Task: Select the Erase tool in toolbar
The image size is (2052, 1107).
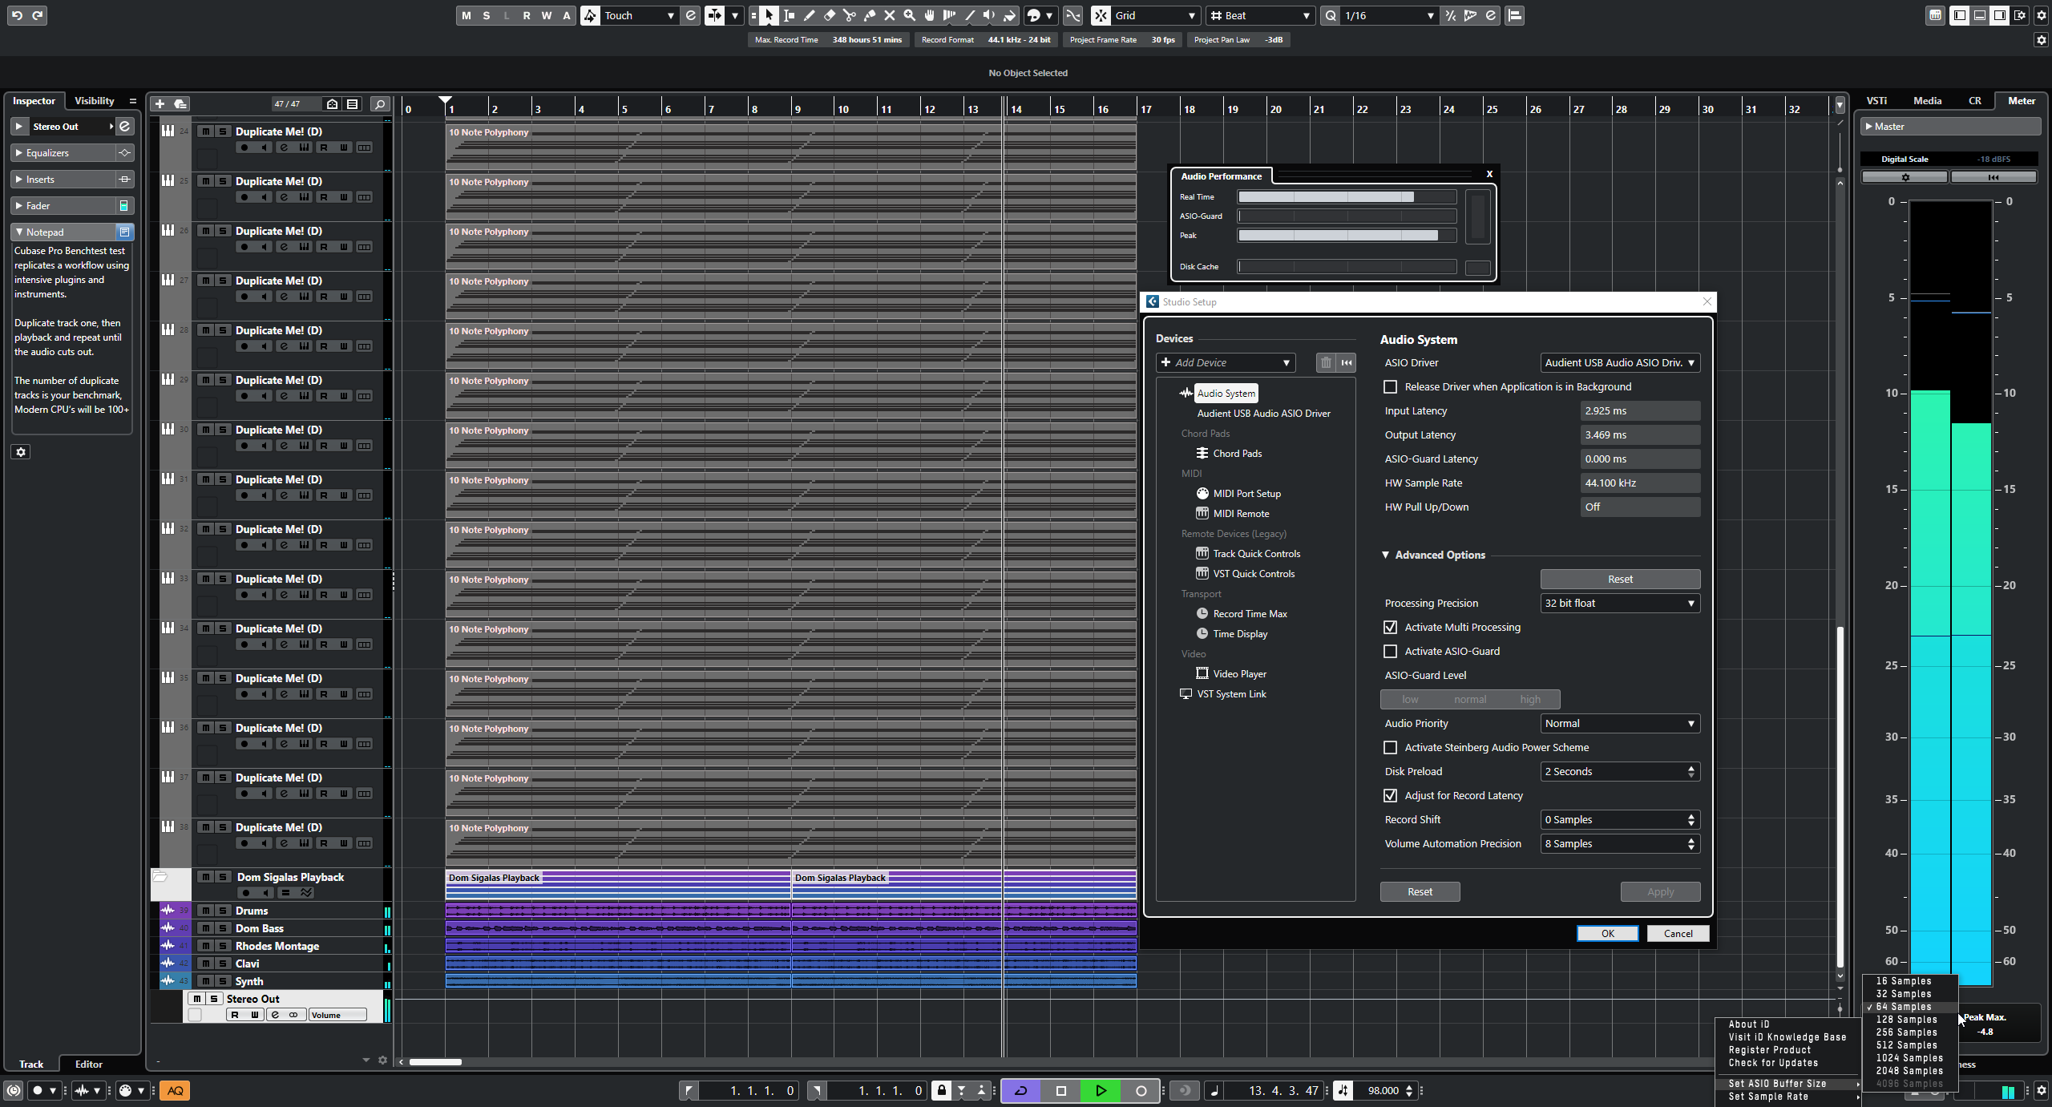Action: click(830, 15)
